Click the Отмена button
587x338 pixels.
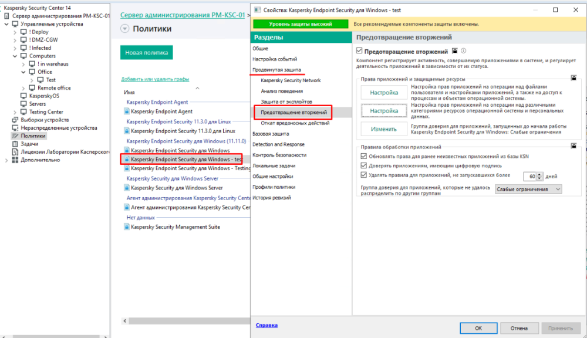tap(519, 328)
